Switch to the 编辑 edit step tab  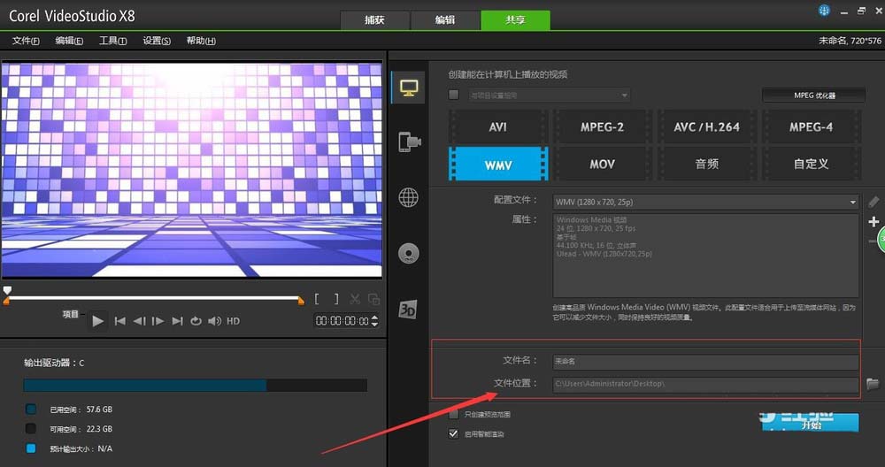pyautogui.click(x=445, y=19)
